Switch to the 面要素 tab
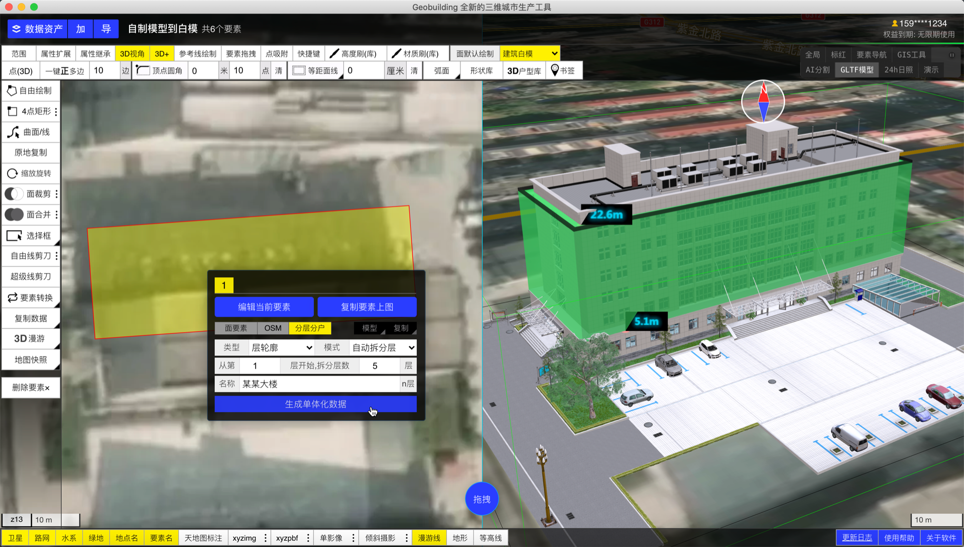 tap(235, 328)
